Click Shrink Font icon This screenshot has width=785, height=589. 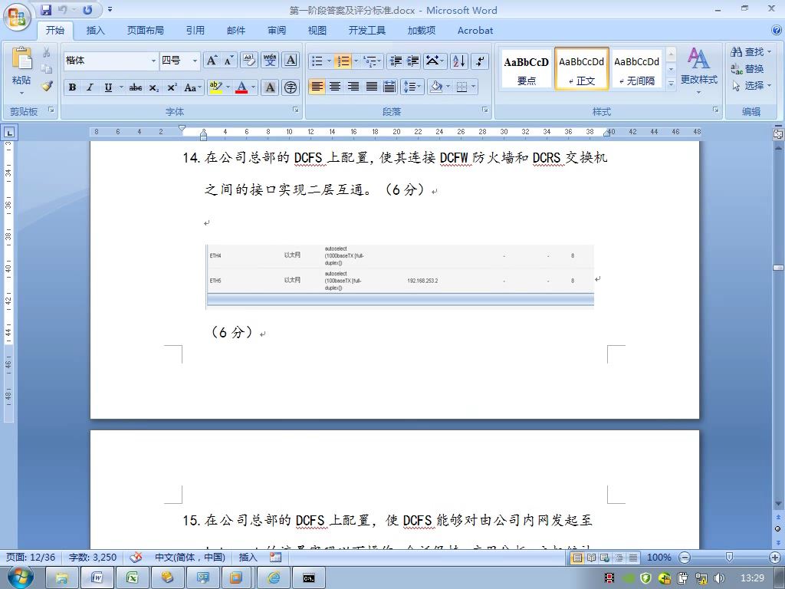(x=228, y=61)
